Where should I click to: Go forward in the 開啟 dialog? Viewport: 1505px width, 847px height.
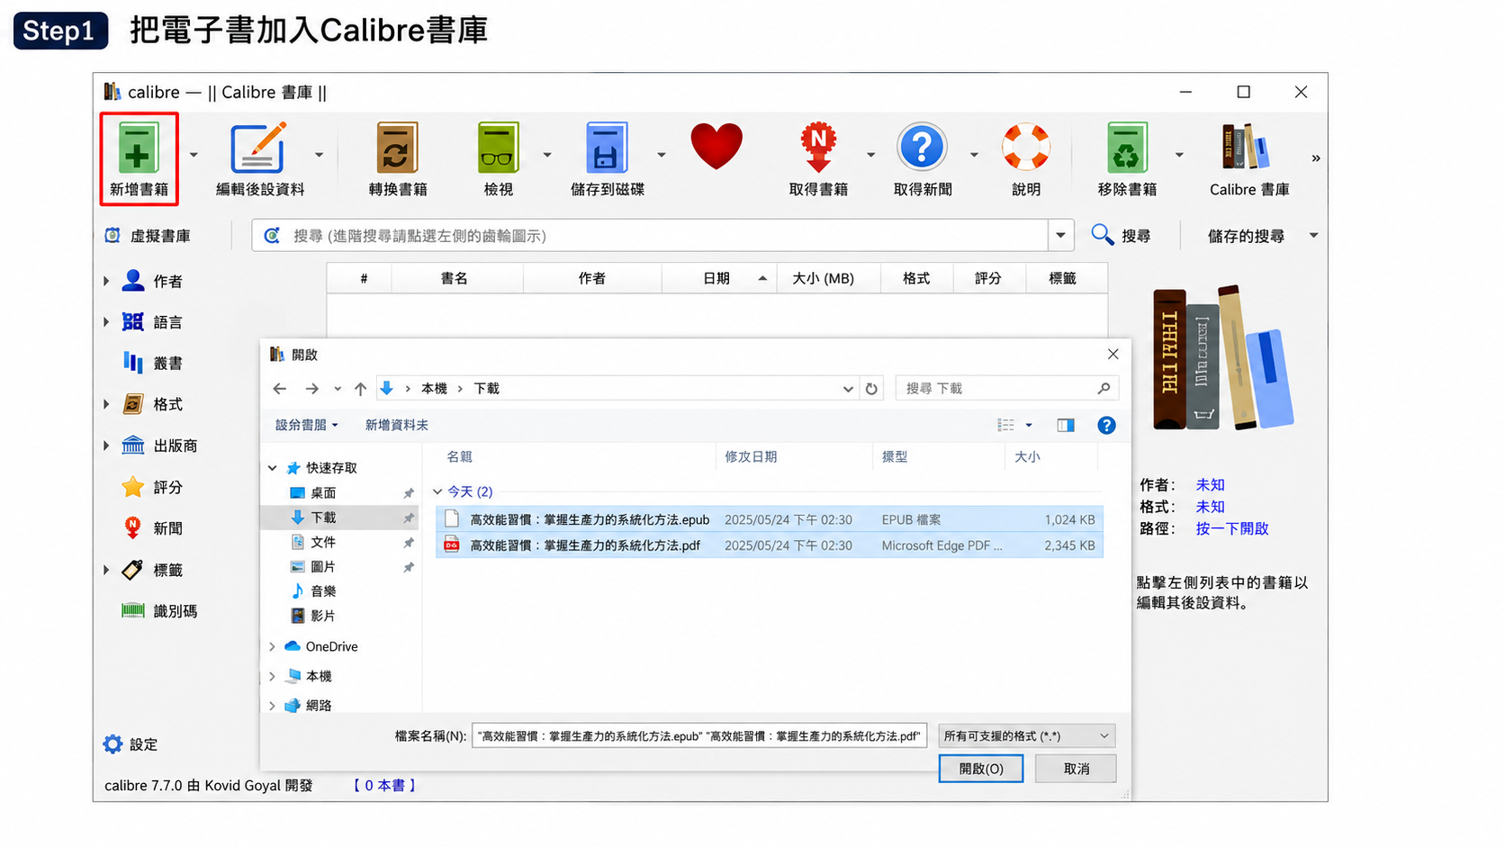(x=311, y=389)
